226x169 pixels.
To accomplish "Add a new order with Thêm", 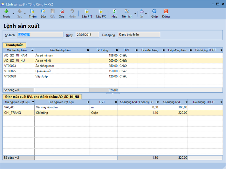I will (x=33, y=14).
